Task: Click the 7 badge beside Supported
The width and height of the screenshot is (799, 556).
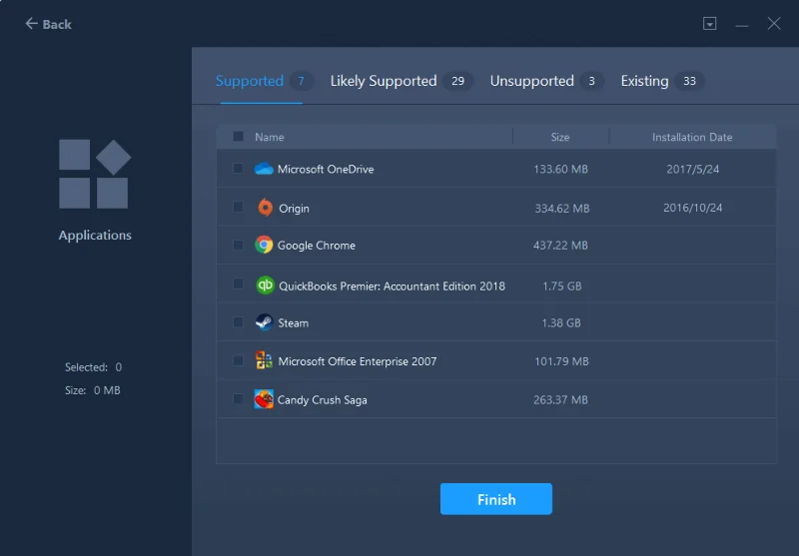Action: [301, 81]
